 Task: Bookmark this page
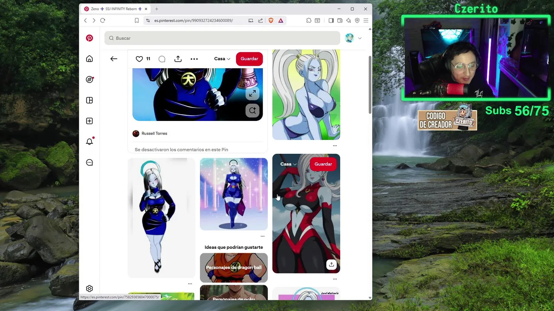pos(137,20)
